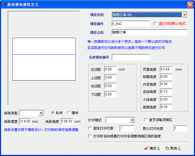Click the 模板名称 text field

pos(149,32)
